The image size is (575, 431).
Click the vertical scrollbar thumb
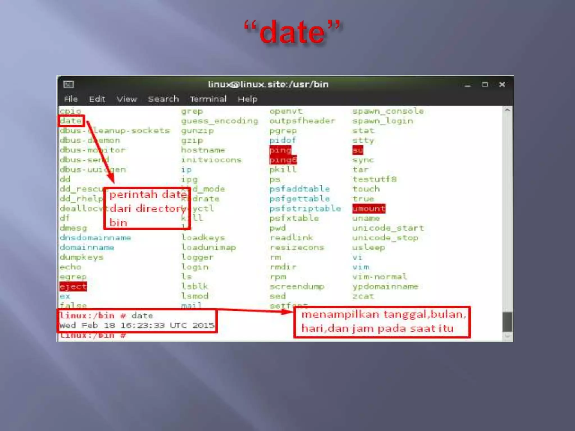coord(507,322)
